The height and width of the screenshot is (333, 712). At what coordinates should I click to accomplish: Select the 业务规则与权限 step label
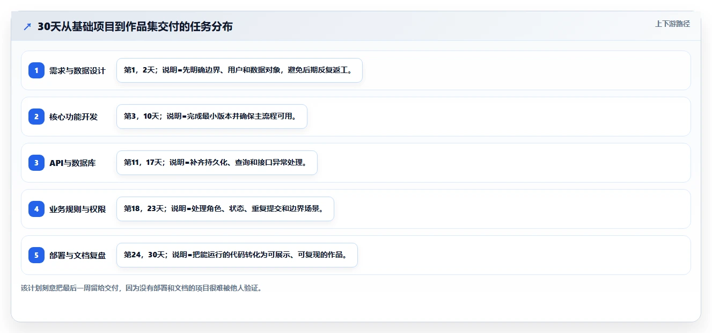tap(77, 209)
